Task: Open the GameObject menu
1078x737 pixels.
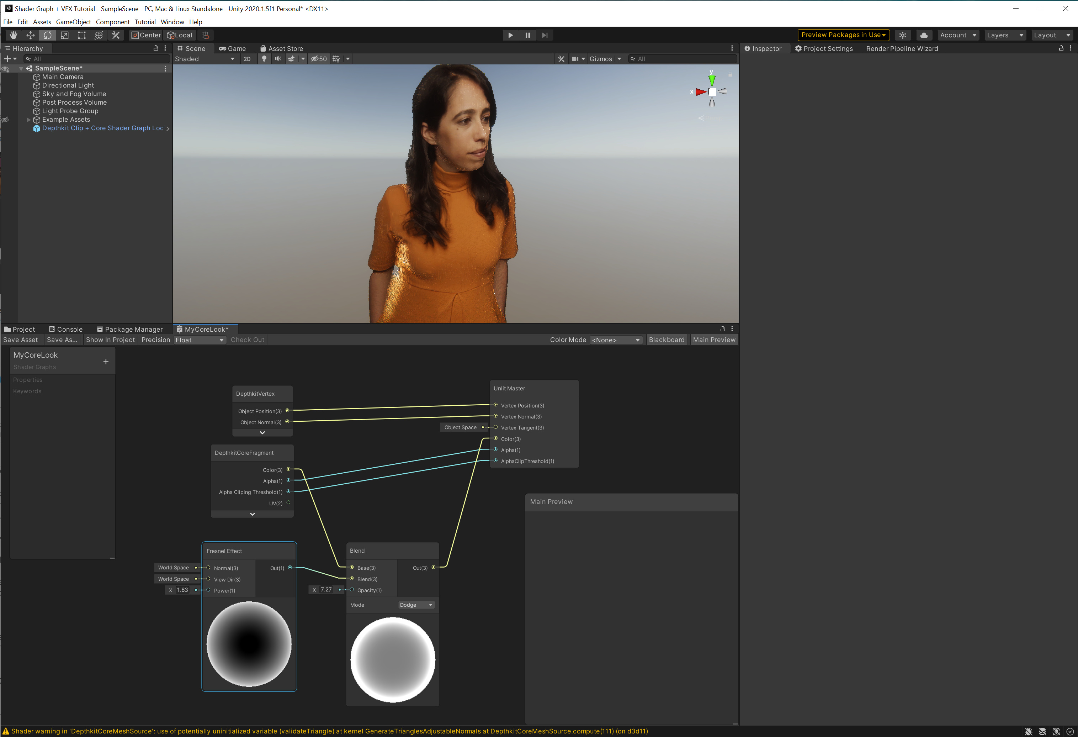Action: pyautogui.click(x=73, y=22)
